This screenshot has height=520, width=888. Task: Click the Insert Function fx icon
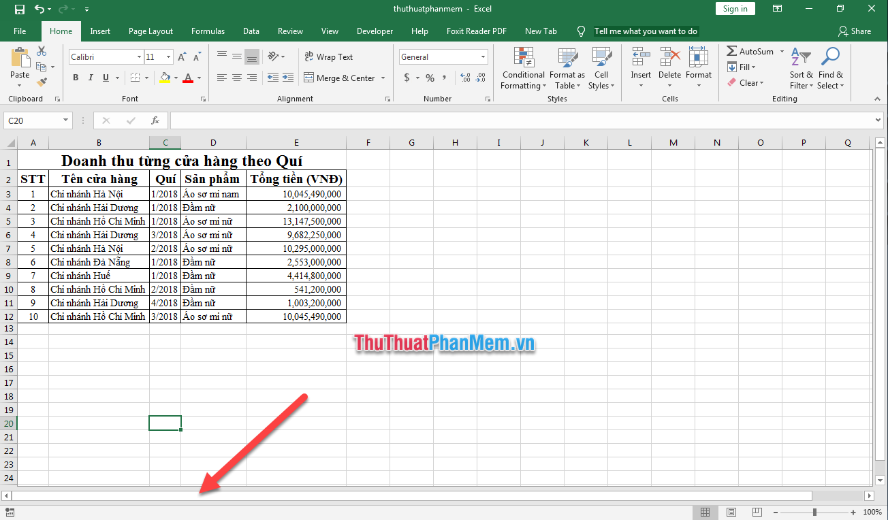click(x=155, y=120)
